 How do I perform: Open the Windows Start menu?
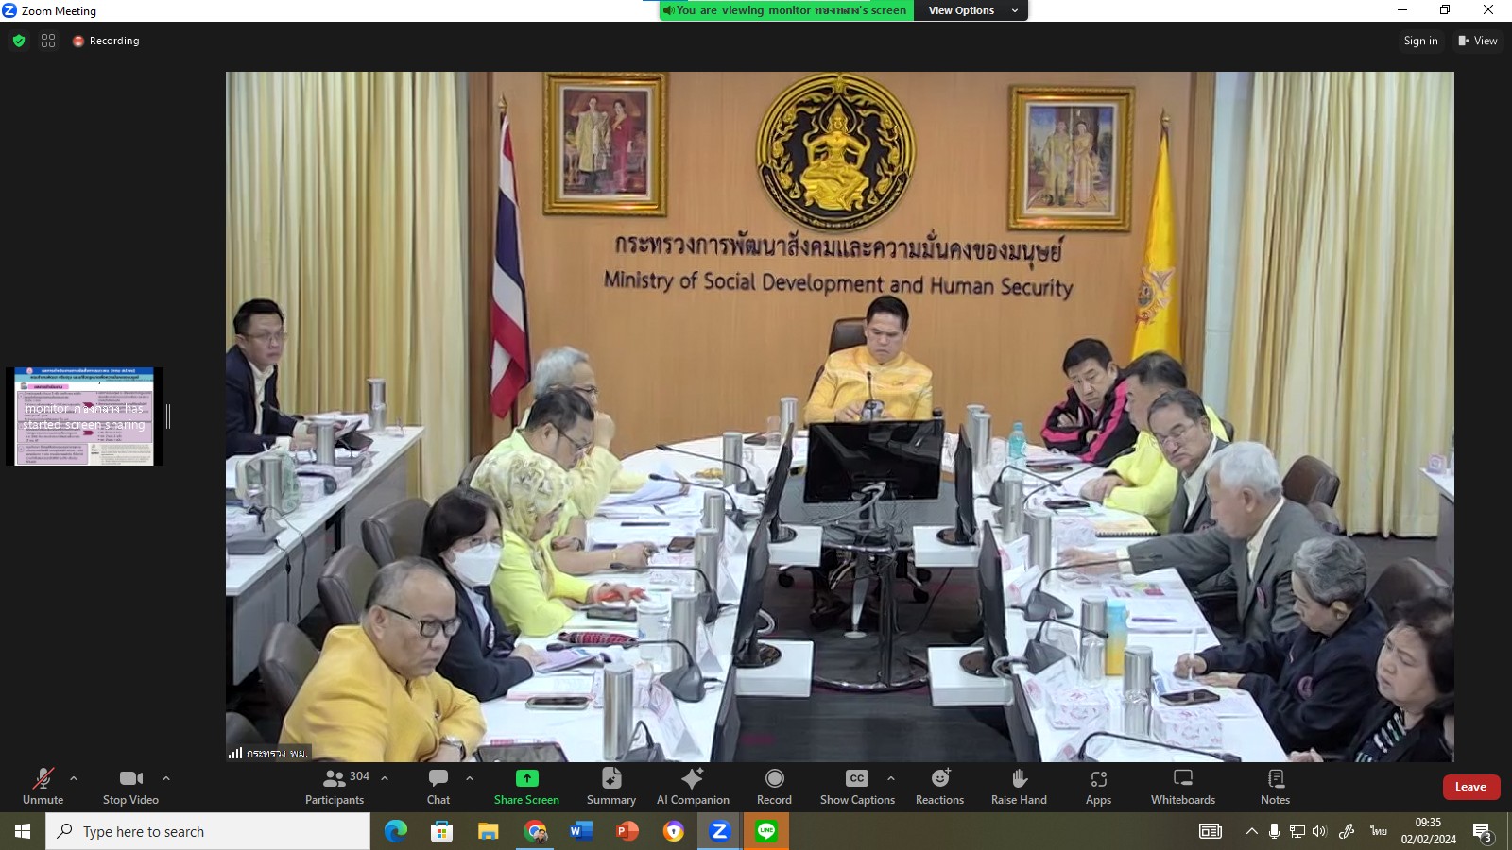(23, 831)
